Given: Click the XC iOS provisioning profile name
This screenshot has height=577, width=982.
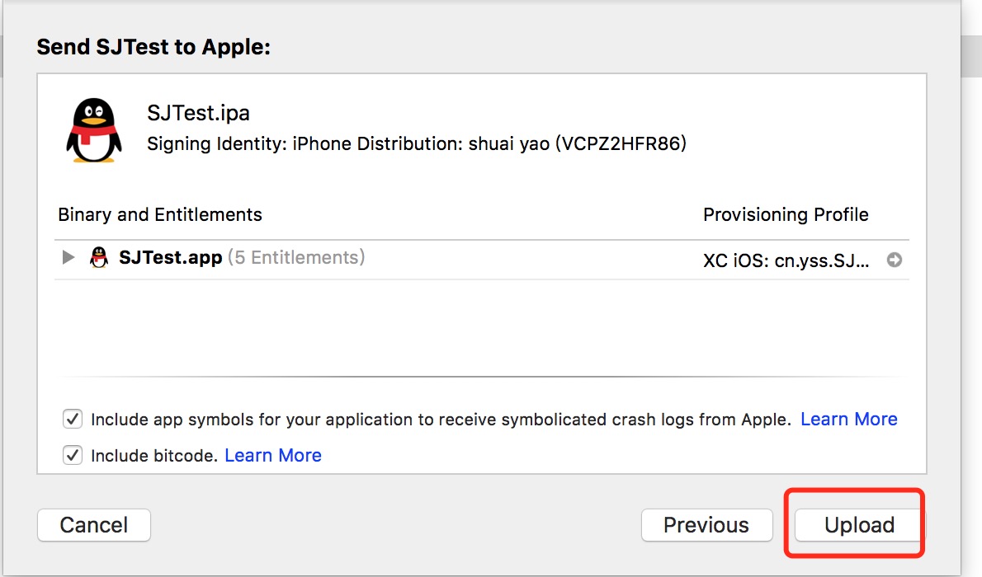Looking at the screenshot, I should click(785, 260).
